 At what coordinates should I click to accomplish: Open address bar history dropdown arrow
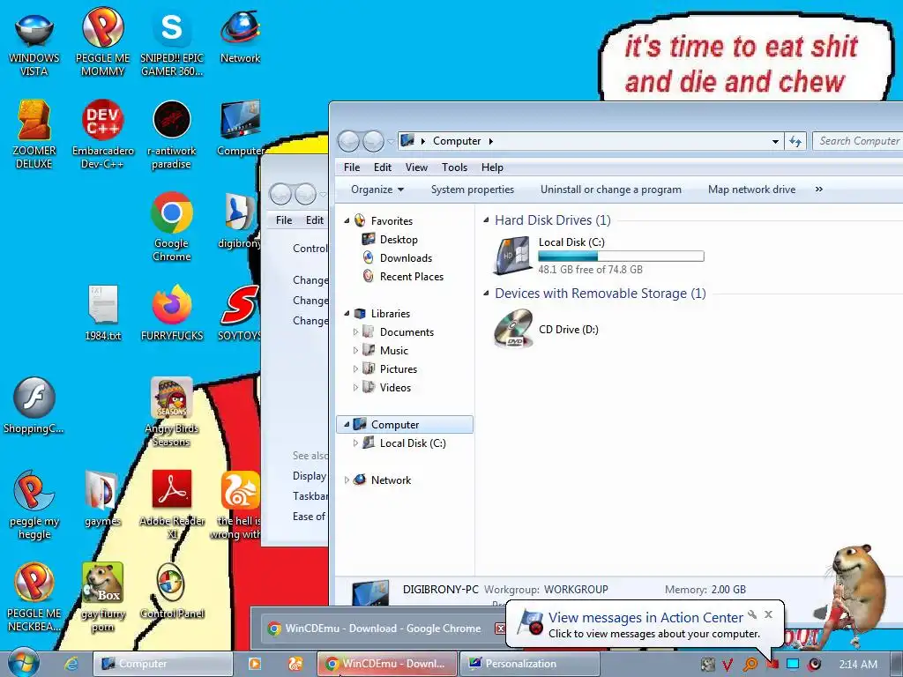tap(775, 142)
